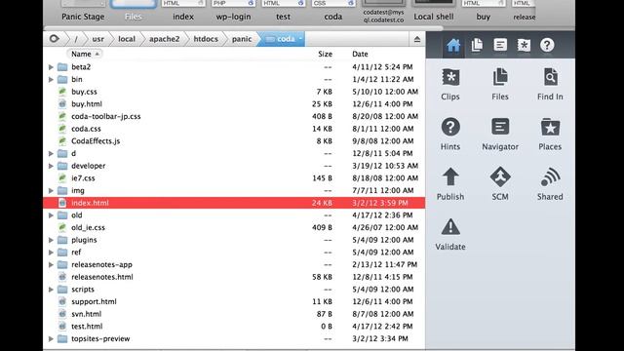Select the question mark icon in sidebar header

(547, 45)
